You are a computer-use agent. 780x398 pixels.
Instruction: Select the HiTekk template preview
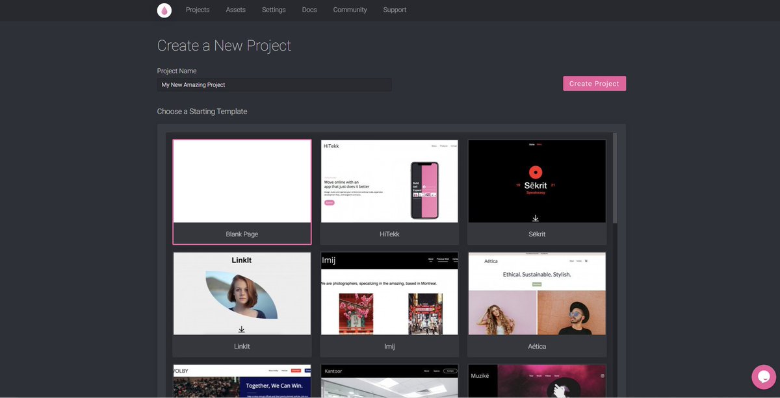(x=389, y=181)
